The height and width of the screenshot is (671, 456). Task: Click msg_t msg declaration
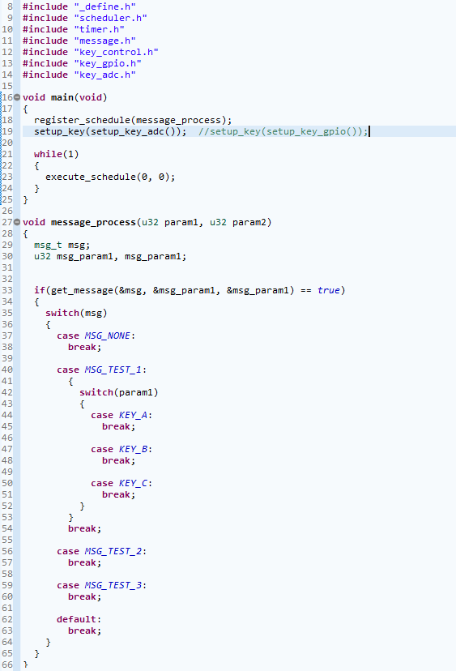pyautogui.click(x=62, y=245)
